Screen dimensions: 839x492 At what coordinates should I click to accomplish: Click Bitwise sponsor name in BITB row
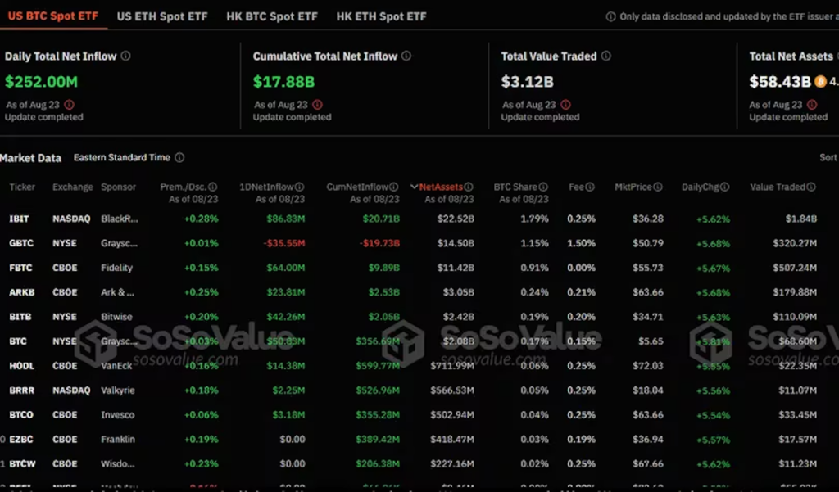click(116, 317)
